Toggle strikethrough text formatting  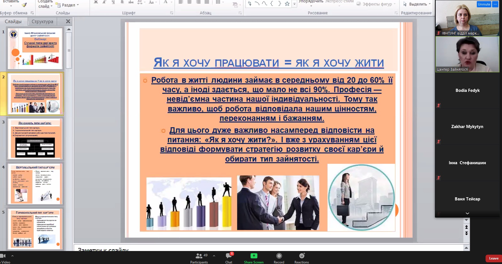[131, 2]
